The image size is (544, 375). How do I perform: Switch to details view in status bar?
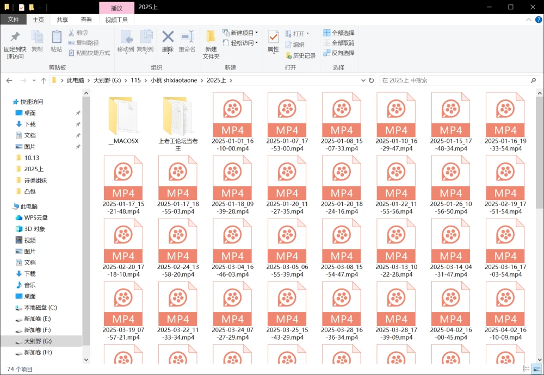click(526, 369)
